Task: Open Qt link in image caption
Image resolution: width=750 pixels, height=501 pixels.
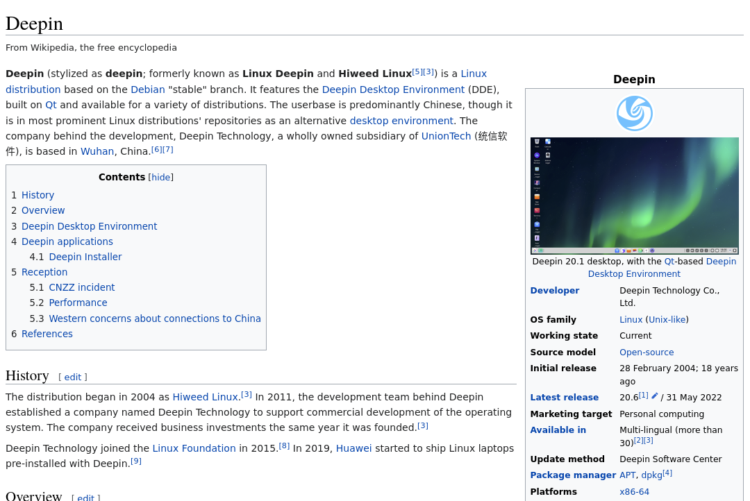Action: click(x=669, y=261)
